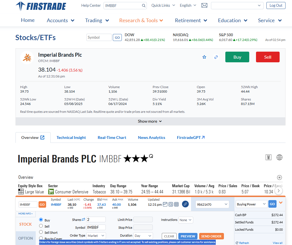The width and height of the screenshot is (292, 245).
Task: Open the Order Type dropdown
Action: (96, 236)
